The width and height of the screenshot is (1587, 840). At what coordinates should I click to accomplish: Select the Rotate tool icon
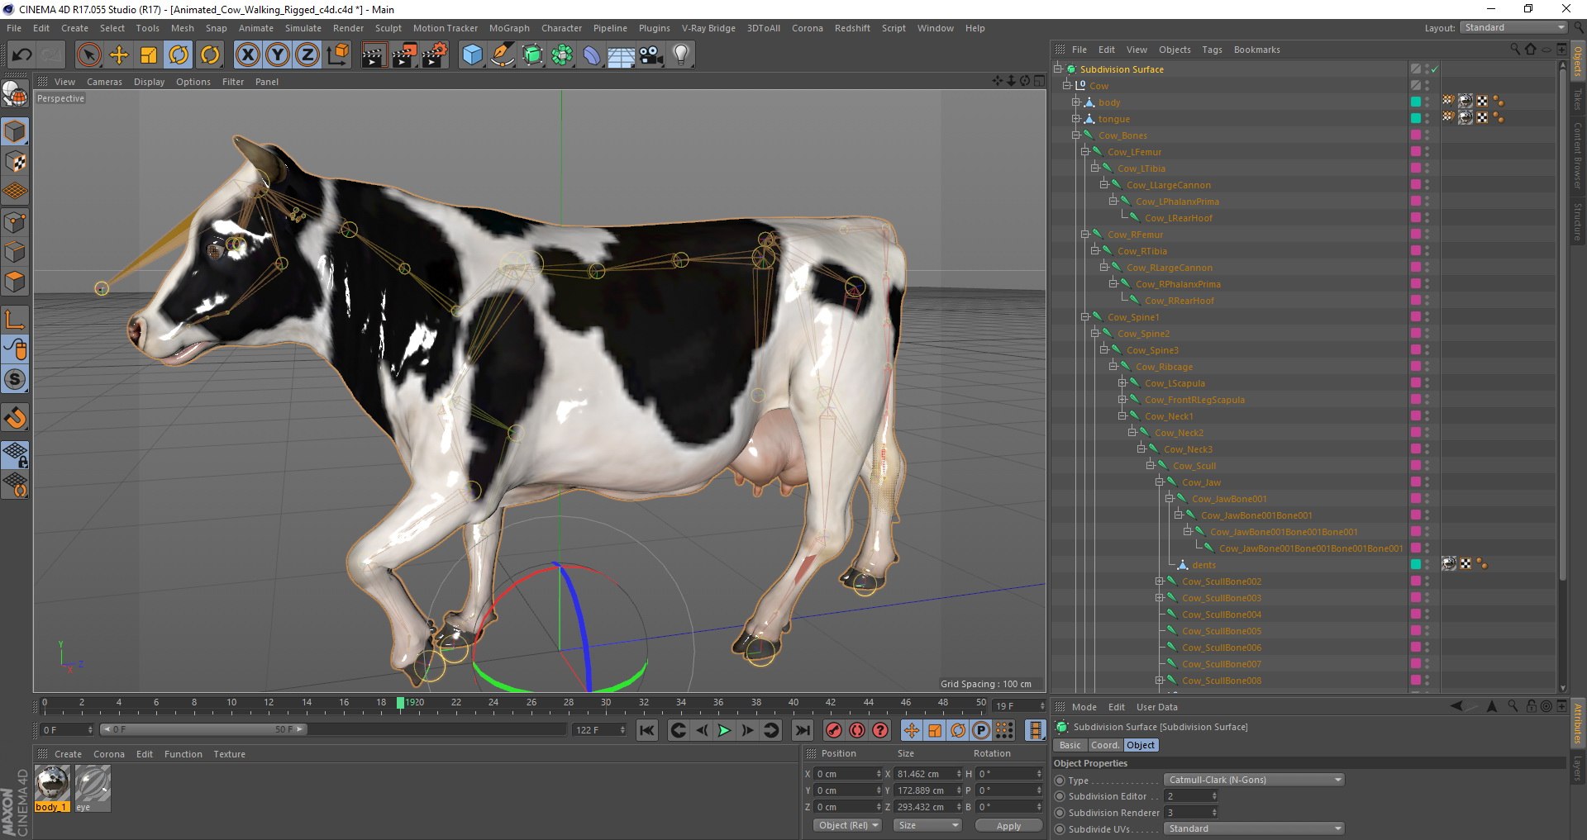pos(179,55)
